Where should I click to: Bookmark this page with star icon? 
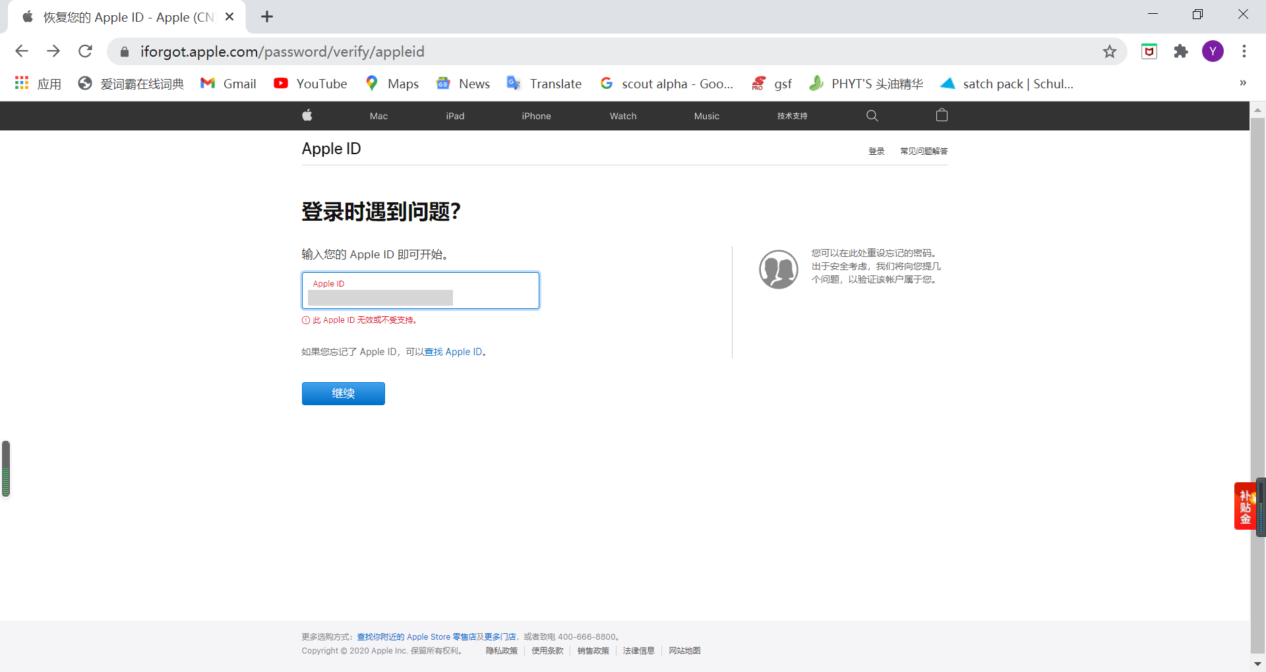point(1110,51)
